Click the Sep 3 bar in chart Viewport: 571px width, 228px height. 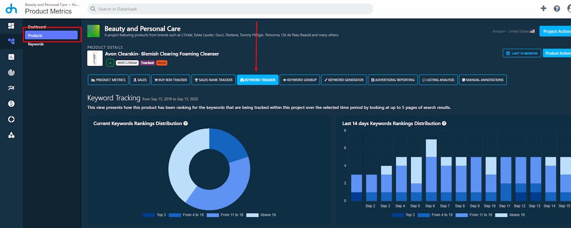tap(386, 183)
